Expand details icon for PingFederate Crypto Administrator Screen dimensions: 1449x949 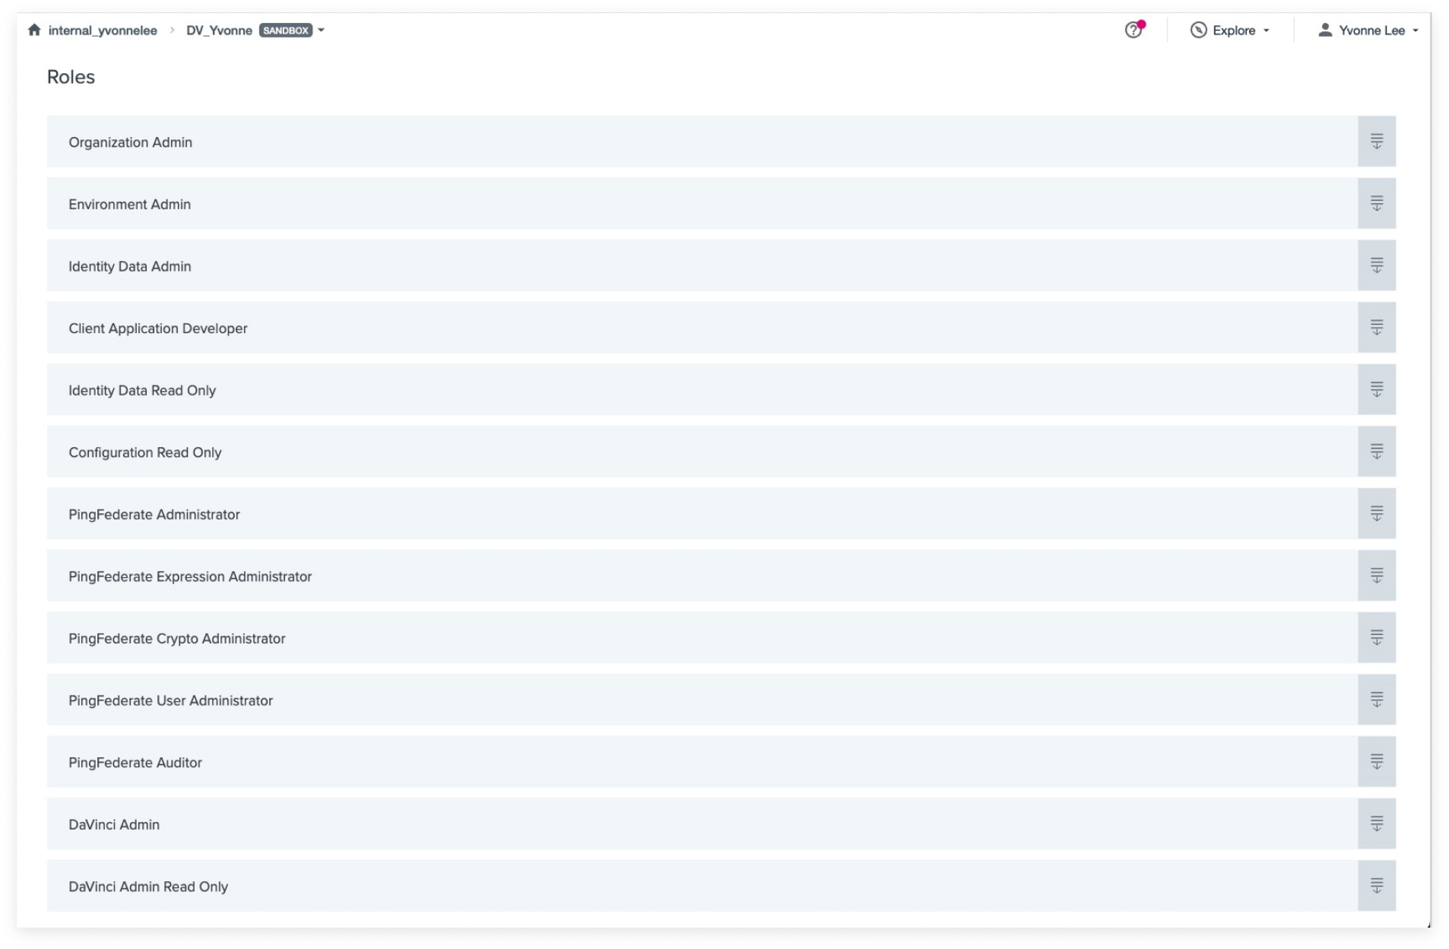pos(1376,638)
